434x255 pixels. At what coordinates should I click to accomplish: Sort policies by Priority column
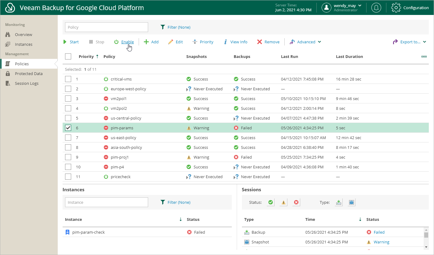point(89,56)
